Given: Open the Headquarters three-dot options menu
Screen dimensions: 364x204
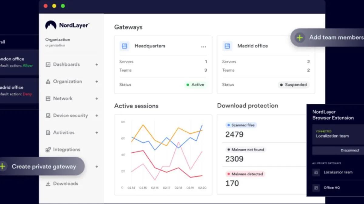Looking at the screenshot, I should [x=204, y=47].
